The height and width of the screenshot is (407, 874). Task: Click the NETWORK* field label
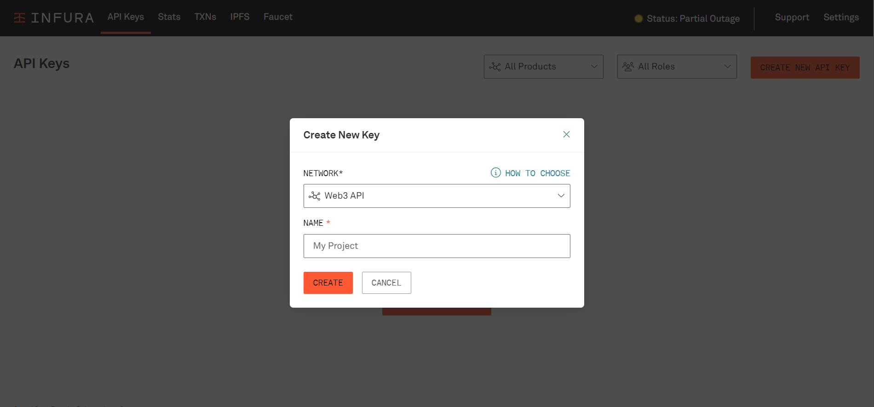tap(323, 173)
